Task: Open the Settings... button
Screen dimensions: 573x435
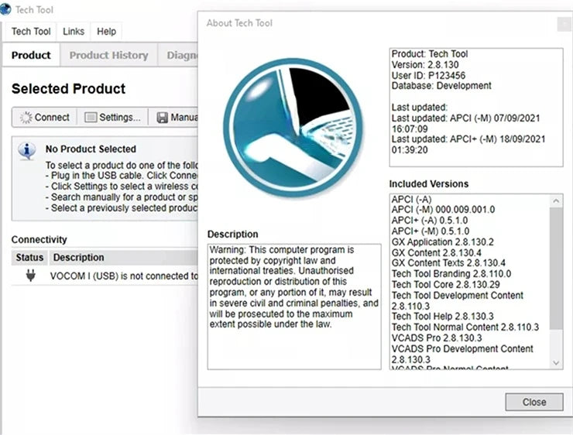Action: coord(112,117)
